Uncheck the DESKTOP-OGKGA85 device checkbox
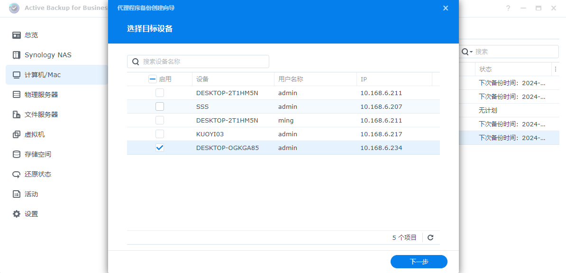The image size is (566, 273). coord(160,148)
